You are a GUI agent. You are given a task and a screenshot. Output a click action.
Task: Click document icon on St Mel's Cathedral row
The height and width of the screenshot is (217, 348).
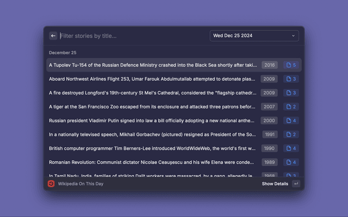coord(289,93)
